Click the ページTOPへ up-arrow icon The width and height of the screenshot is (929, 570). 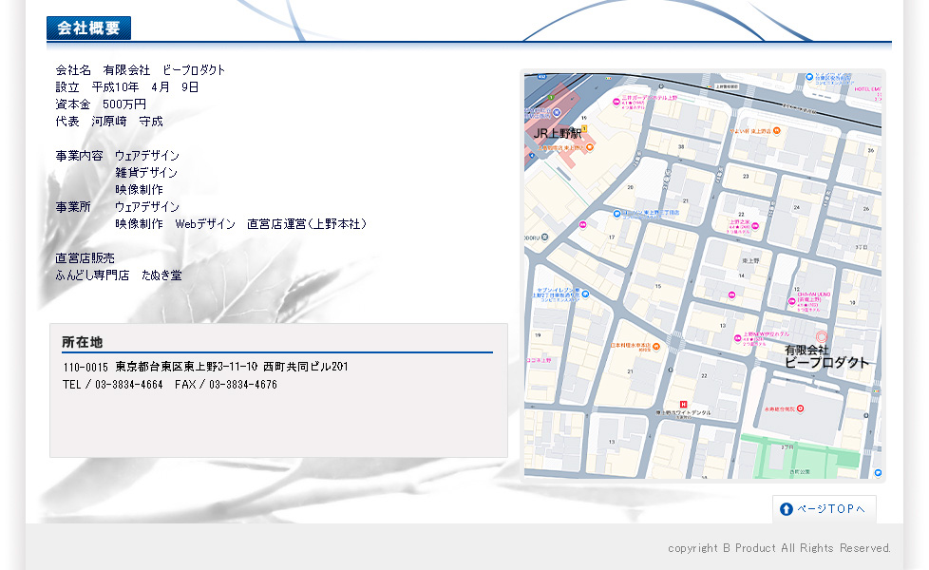click(787, 509)
